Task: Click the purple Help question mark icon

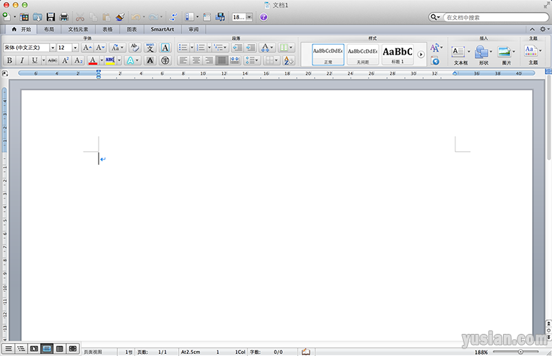Action: [x=264, y=17]
